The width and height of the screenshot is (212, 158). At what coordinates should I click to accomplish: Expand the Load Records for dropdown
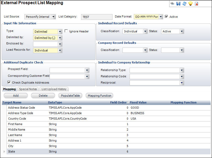(60, 50)
